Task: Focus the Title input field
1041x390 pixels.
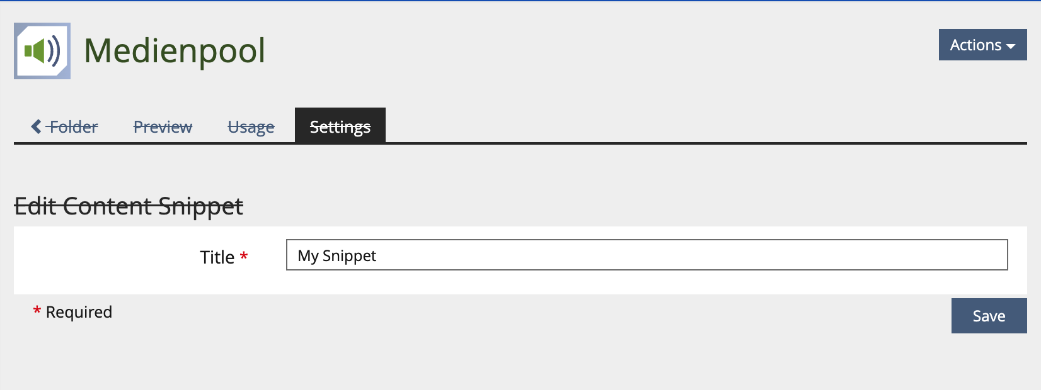Action: point(647,255)
